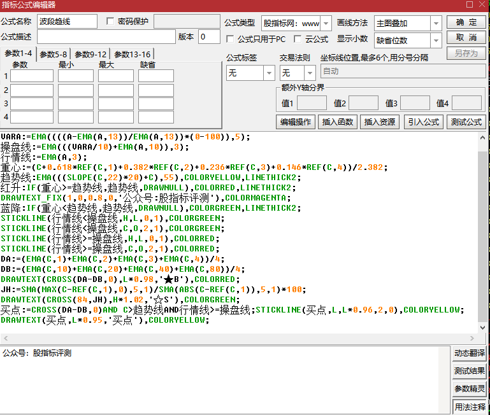Click the password field beside 密码保护
The image size is (490, 415).
(187, 22)
